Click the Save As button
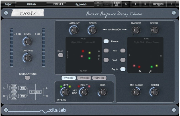180x116 pixels. (x=117, y=4)
